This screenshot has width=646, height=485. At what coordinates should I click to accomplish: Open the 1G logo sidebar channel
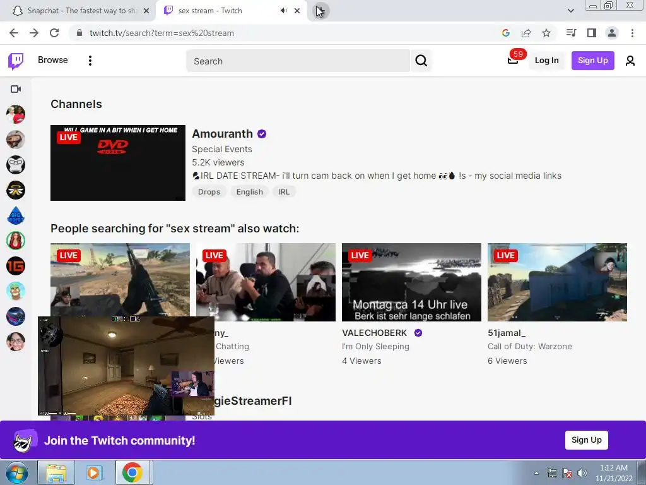point(16,266)
